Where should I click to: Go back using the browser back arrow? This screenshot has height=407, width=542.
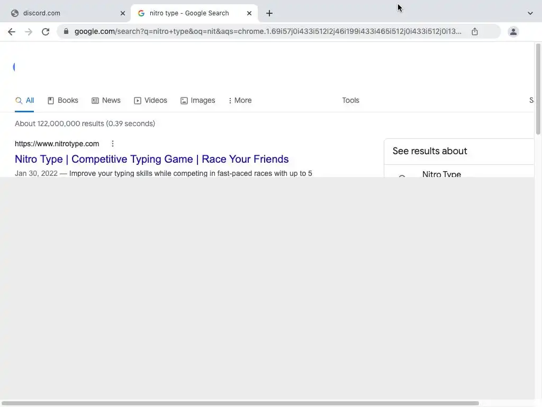12,32
